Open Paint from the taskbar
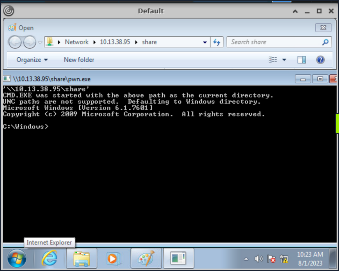This screenshot has height=271, width=339. coord(146,258)
